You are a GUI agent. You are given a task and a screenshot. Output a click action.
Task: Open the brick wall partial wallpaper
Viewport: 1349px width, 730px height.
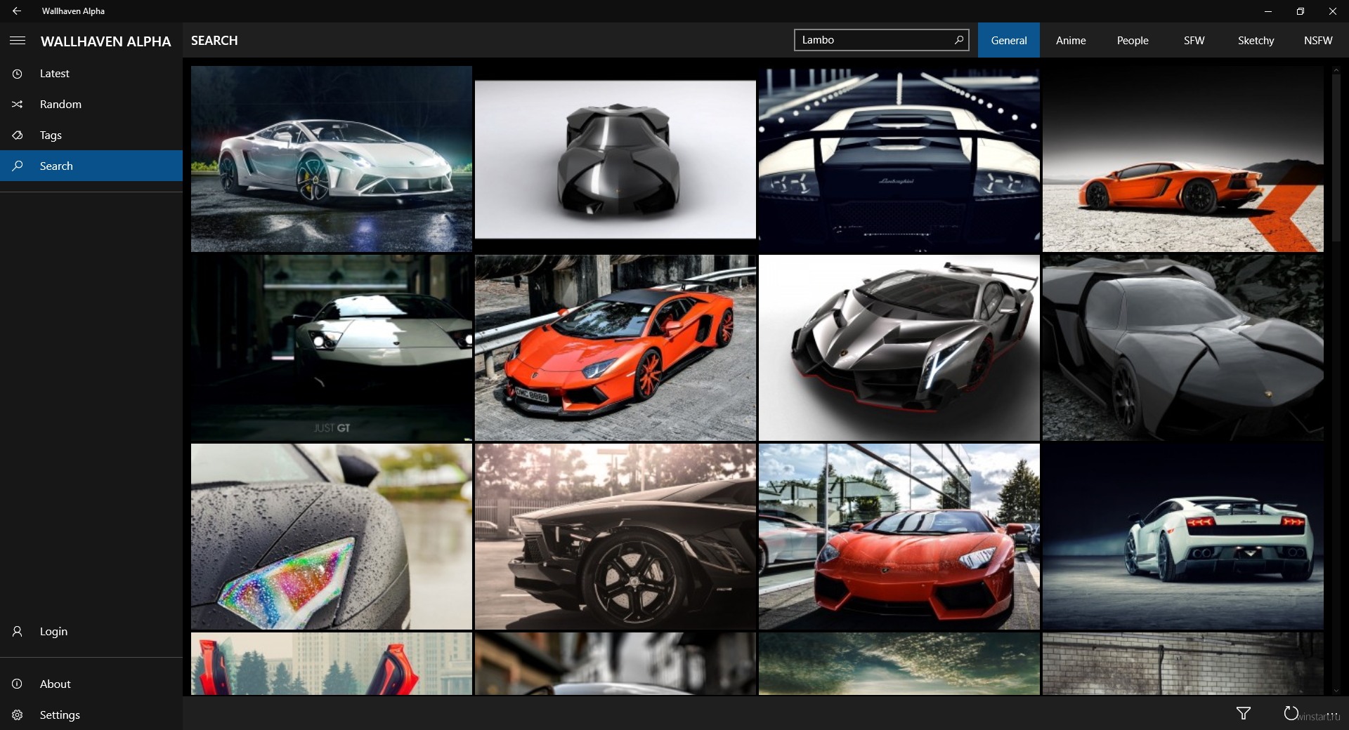pyautogui.click(x=1183, y=664)
